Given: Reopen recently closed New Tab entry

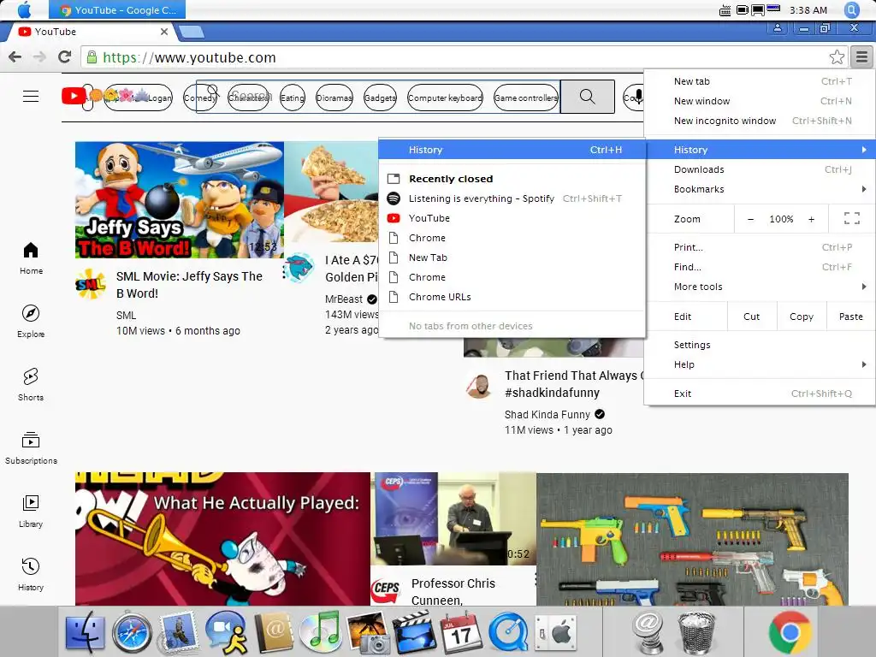Looking at the screenshot, I should 512,257.
